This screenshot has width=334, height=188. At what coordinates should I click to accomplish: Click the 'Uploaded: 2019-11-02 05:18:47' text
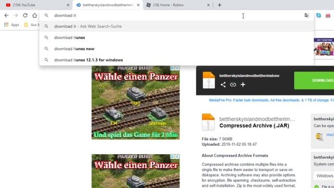229,144
